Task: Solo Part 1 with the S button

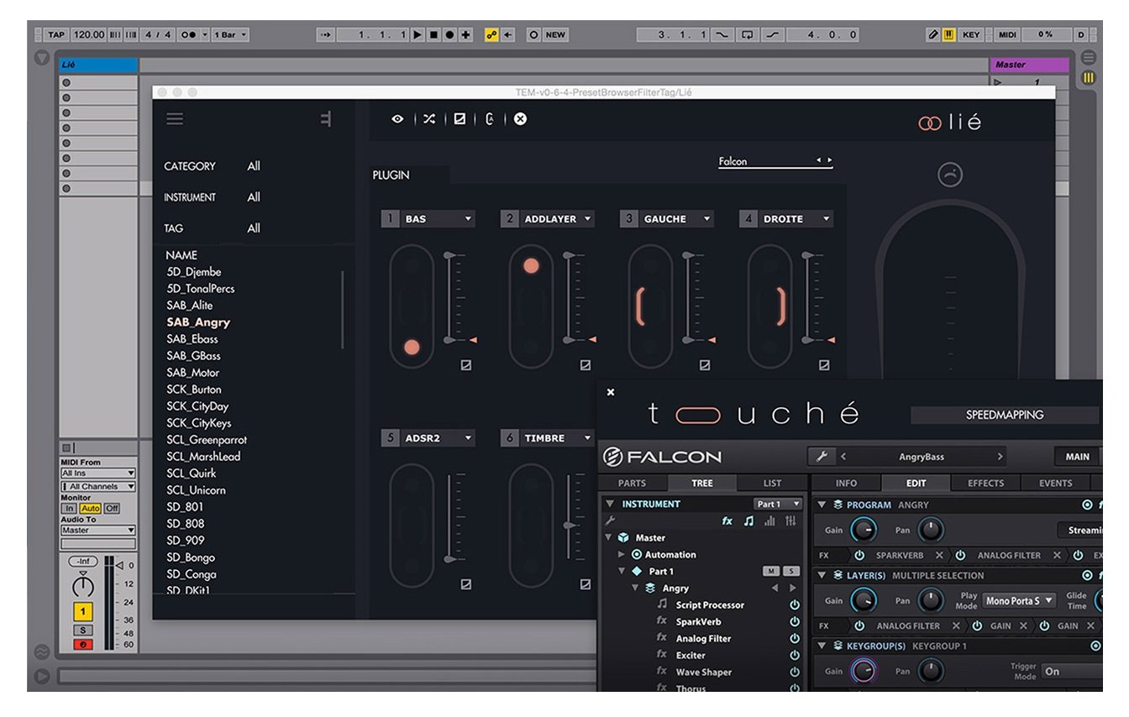Action: 791,572
